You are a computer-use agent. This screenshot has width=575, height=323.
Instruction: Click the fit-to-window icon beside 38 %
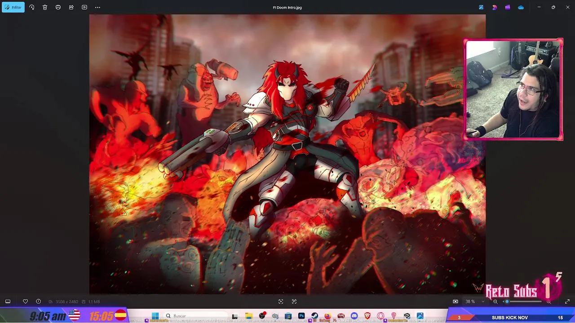coord(456,301)
